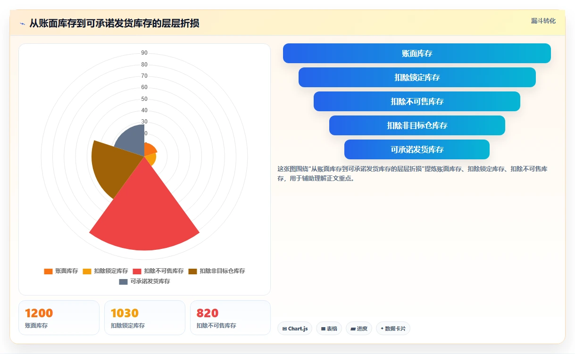Screen dimensions: 575x354
Task: Click the 漏斗转化 label in header
Action: (543, 21)
